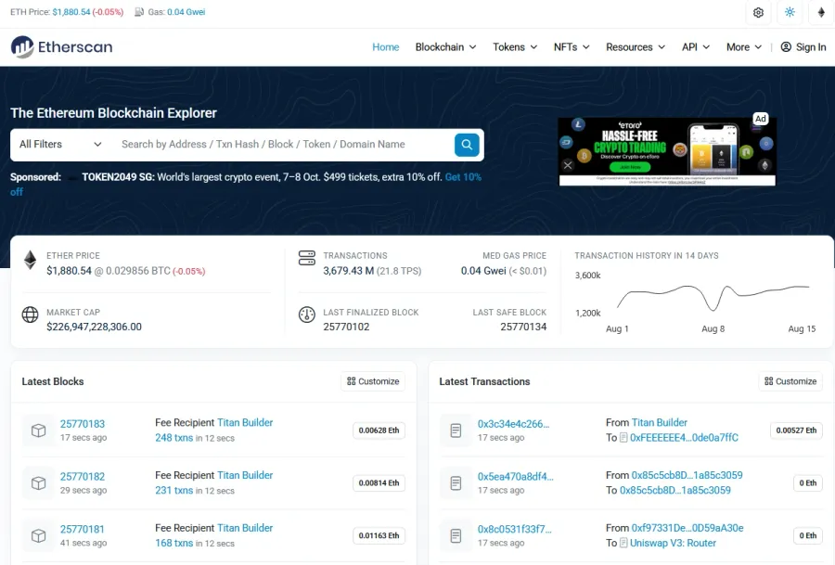Open the 231 txns link

(174, 491)
